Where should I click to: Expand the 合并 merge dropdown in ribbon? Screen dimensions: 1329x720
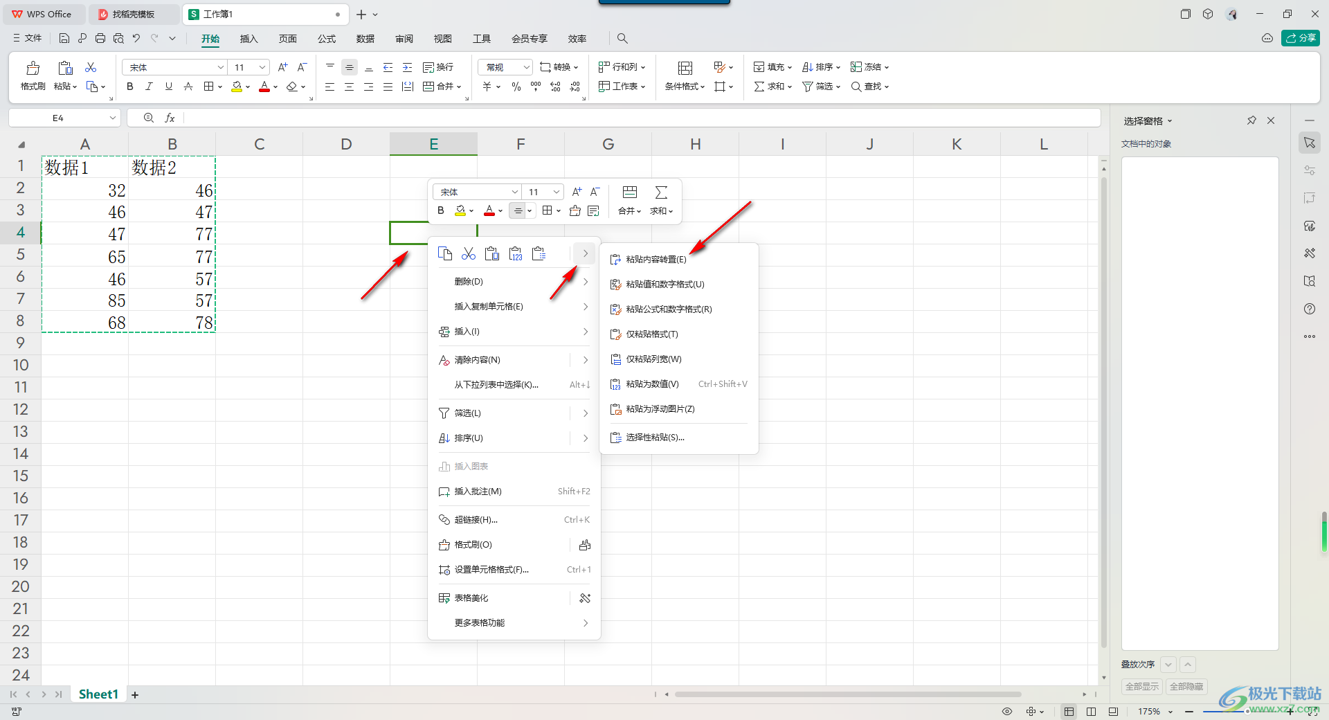[x=458, y=87]
